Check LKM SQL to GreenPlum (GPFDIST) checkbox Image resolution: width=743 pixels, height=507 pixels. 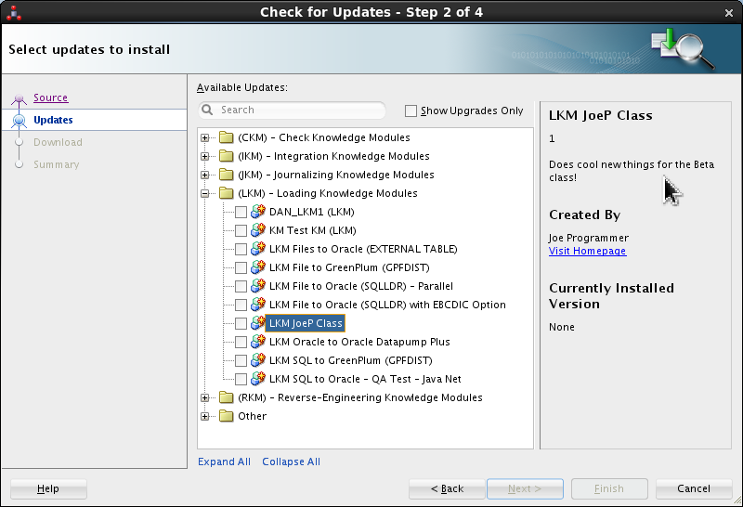241,360
